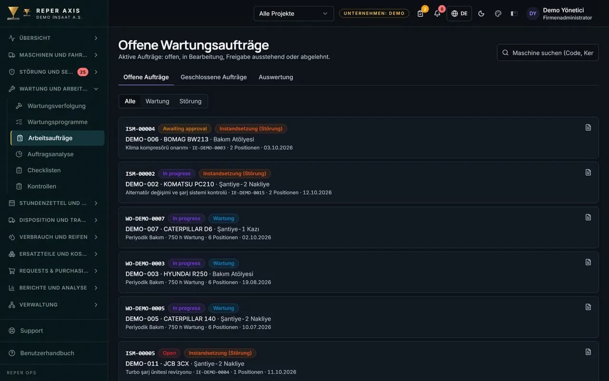Toggle dark mode with the moon icon
Image resolution: width=609 pixels, height=381 pixels.
[x=481, y=13]
